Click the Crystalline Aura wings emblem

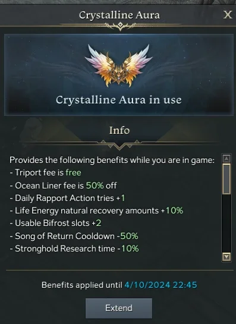pos(119,66)
